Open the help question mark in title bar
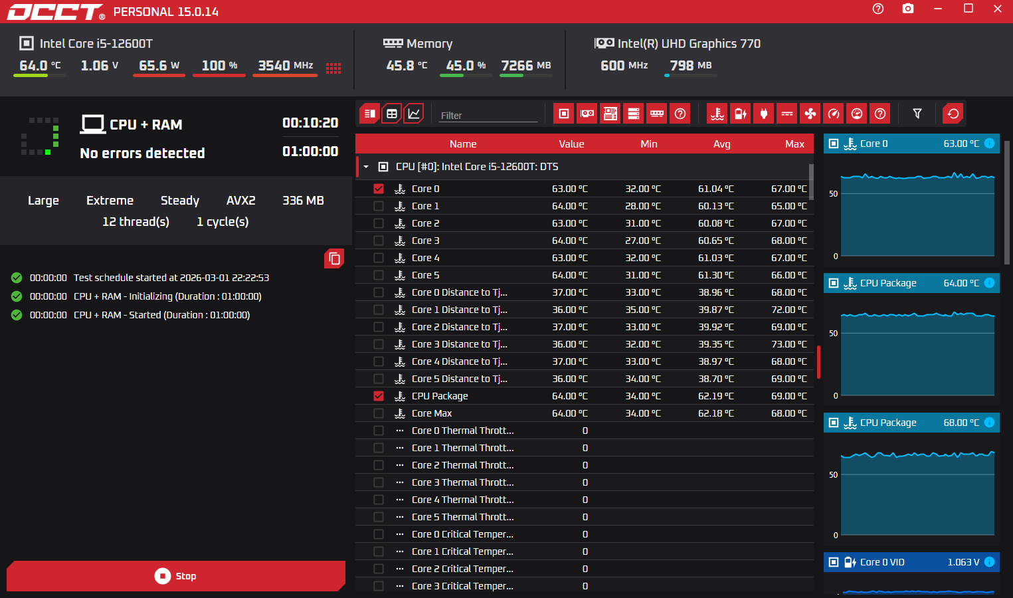This screenshot has width=1013, height=598. click(878, 9)
